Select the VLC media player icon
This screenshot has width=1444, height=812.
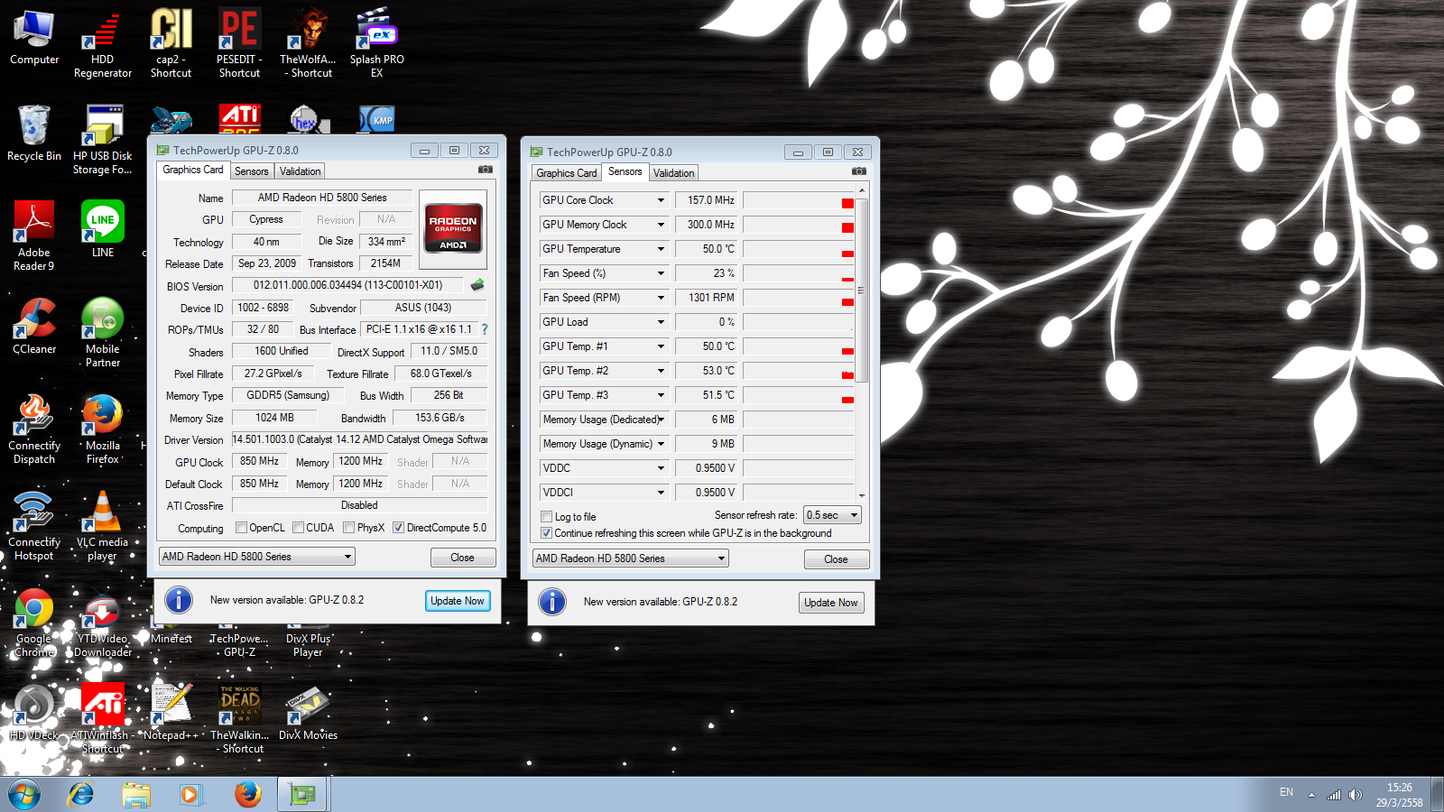tap(103, 526)
